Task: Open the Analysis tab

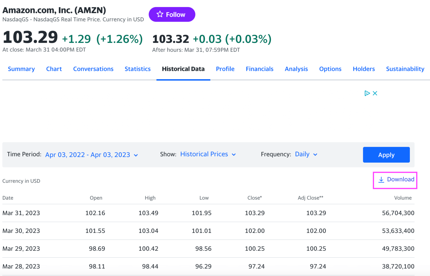Action: point(296,69)
